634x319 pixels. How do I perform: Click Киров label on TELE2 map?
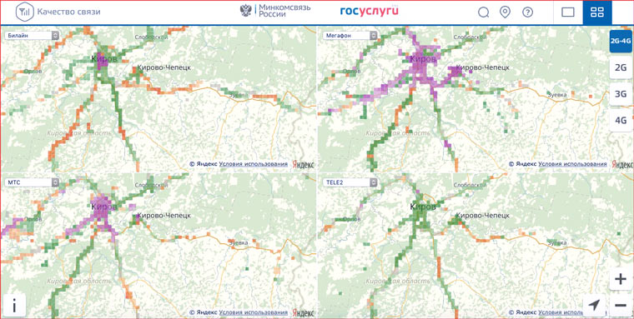tap(423, 207)
